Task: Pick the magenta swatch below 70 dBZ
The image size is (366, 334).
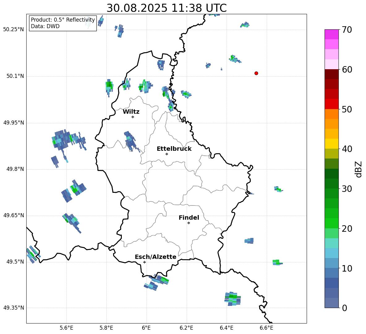Action: point(332,34)
